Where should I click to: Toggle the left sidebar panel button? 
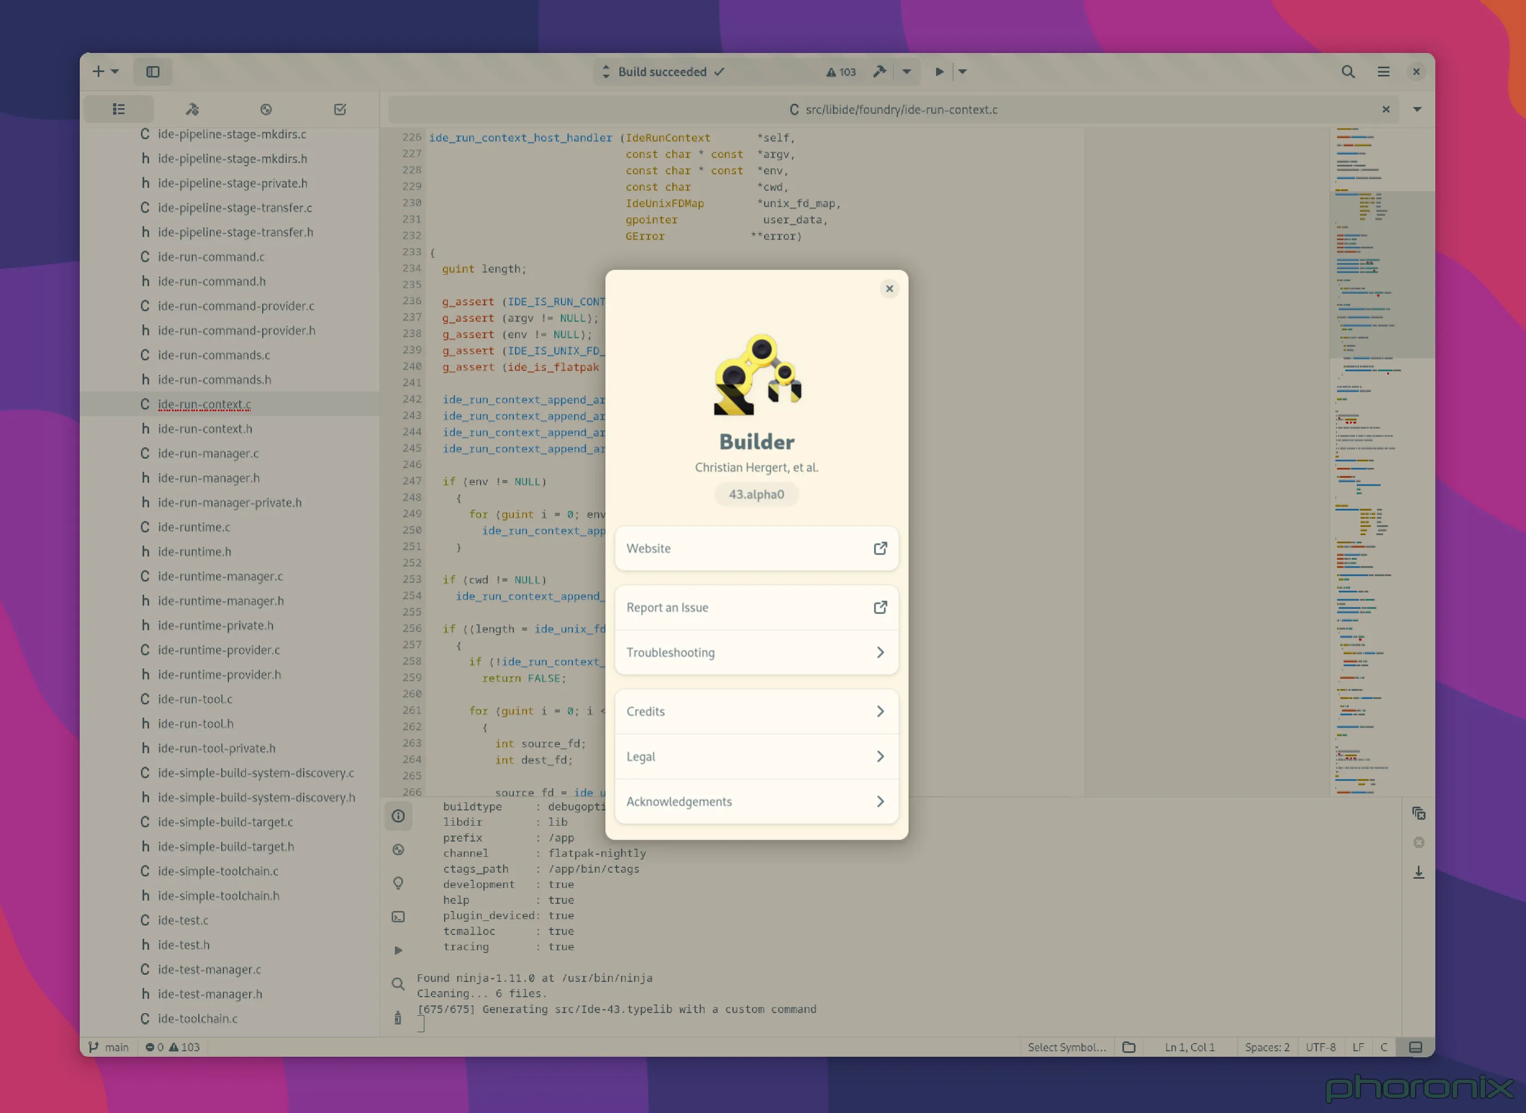(153, 72)
